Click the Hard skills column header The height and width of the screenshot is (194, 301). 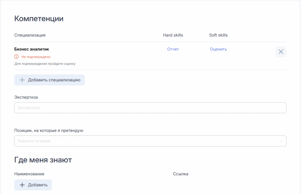point(173,35)
